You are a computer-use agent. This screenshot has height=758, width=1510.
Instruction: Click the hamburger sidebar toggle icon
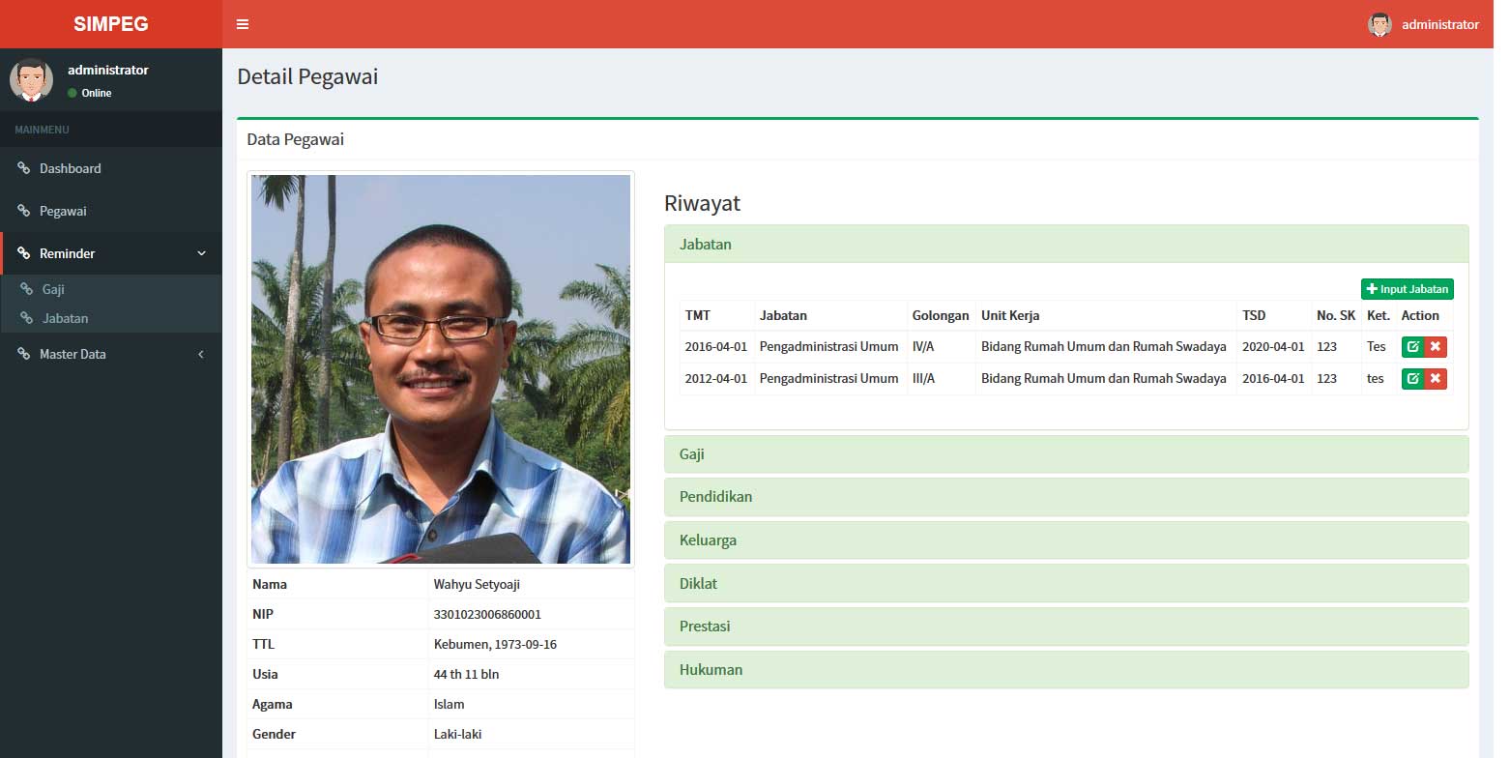(x=243, y=24)
